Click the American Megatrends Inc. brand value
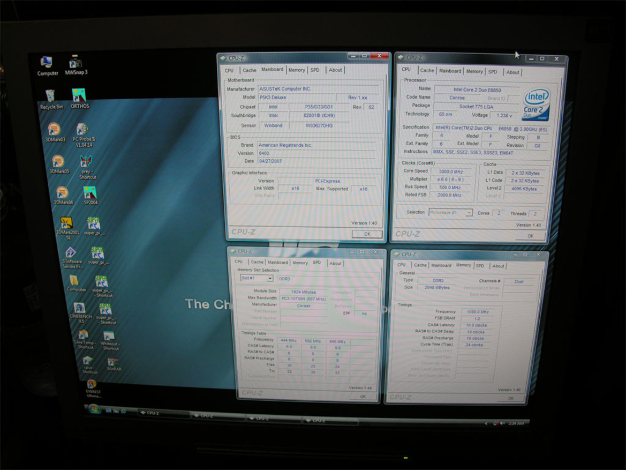The image size is (626, 470). tap(317, 145)
